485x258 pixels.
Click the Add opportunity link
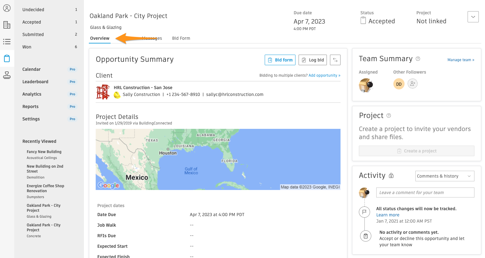(x=324, y=75)
